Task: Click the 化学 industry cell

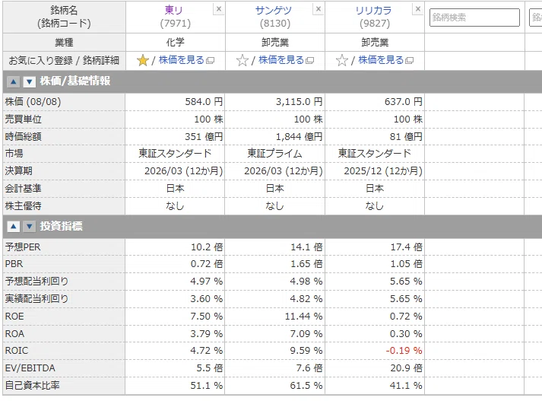Action: pos(176,42)
